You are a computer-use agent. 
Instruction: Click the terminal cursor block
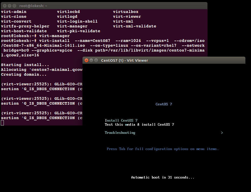(x=2, y=123)
